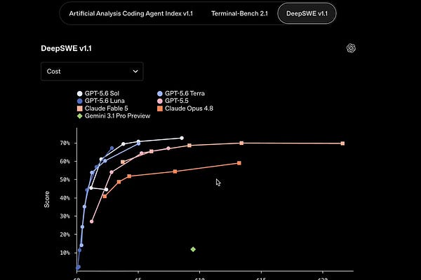The height and width of the screenshot is (280, 421).
Task: Toggle GPT-5.6 Sol series in legend
Action: click(x=98, y=93)
